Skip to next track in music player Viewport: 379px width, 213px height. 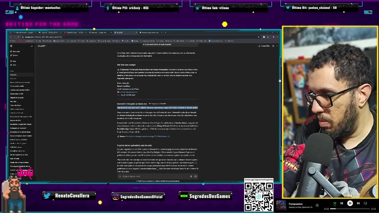(x=358, y=203)
